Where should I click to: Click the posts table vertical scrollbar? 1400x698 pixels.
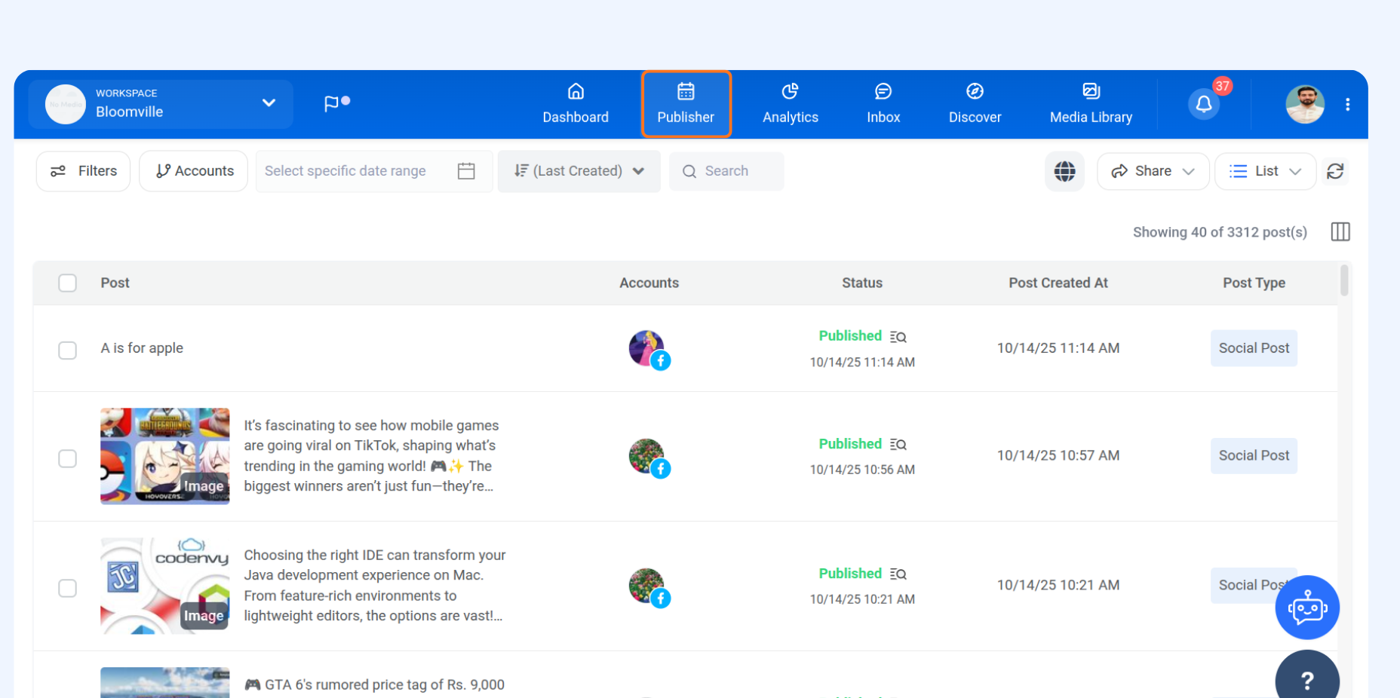pyautogui.click(x=1344, y=280)
